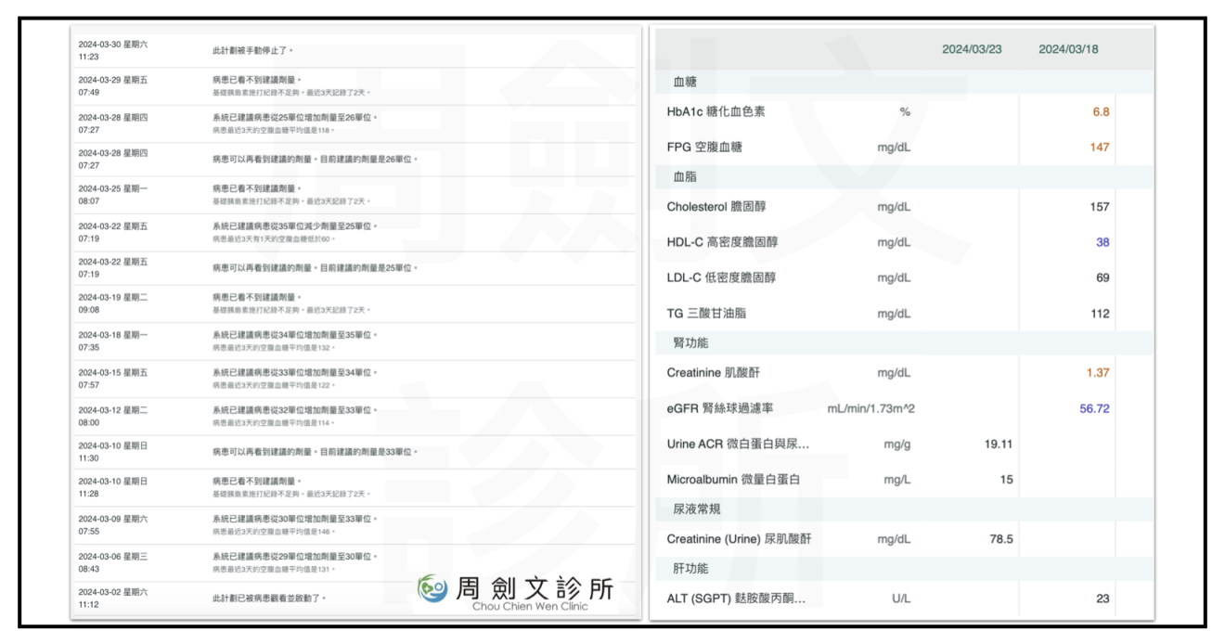Toggle the 肝功能 section header
The image size is (1225, 644).
pyautogui.click(x=690, y=568)
